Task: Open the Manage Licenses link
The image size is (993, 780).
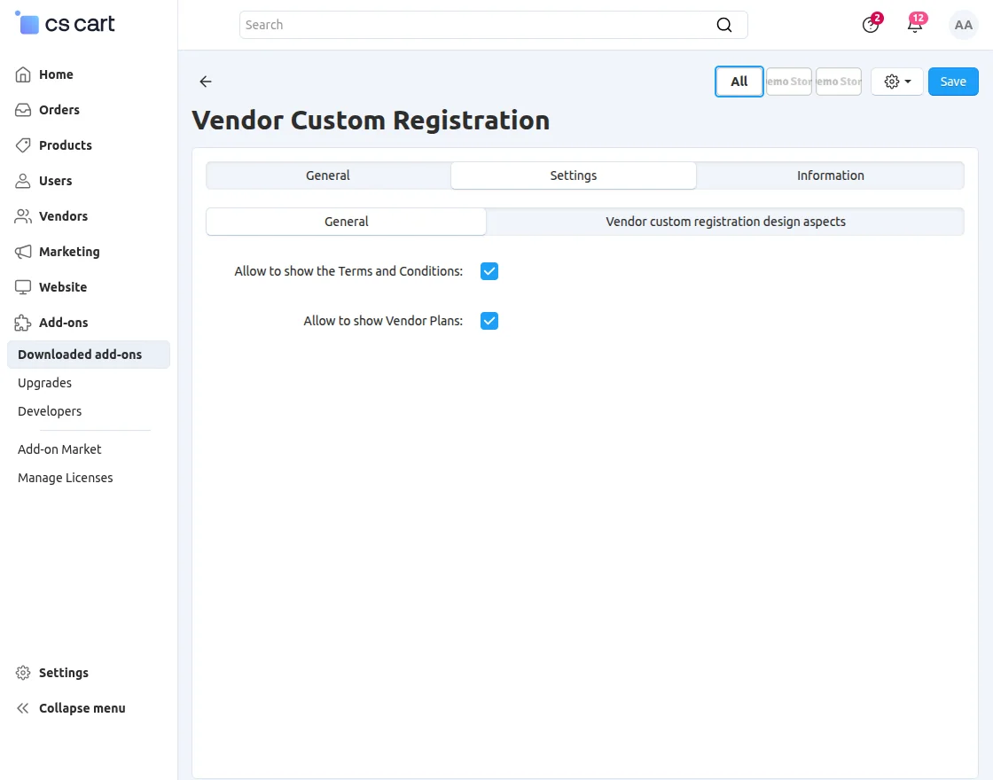Action: [x=66, y=478]
